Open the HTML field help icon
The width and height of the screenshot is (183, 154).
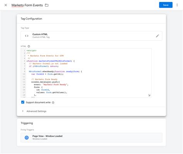pyautogui.click(x=29, y=46)
